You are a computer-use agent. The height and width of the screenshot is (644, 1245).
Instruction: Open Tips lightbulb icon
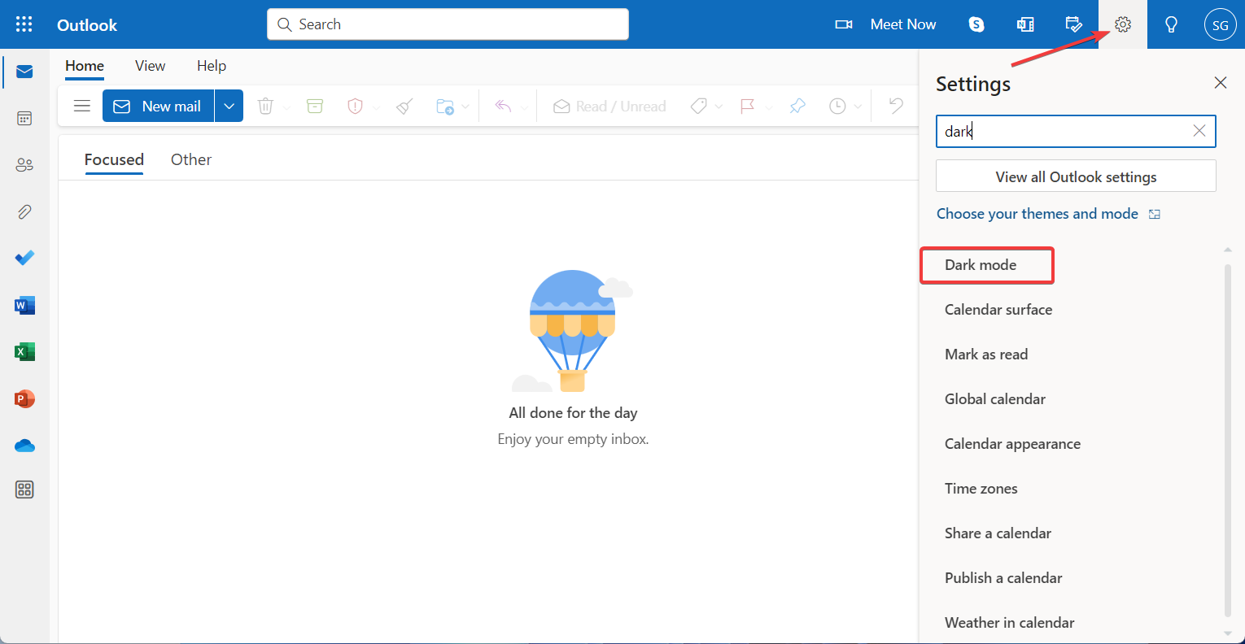pyautogui.click(x=1172, y=24)
